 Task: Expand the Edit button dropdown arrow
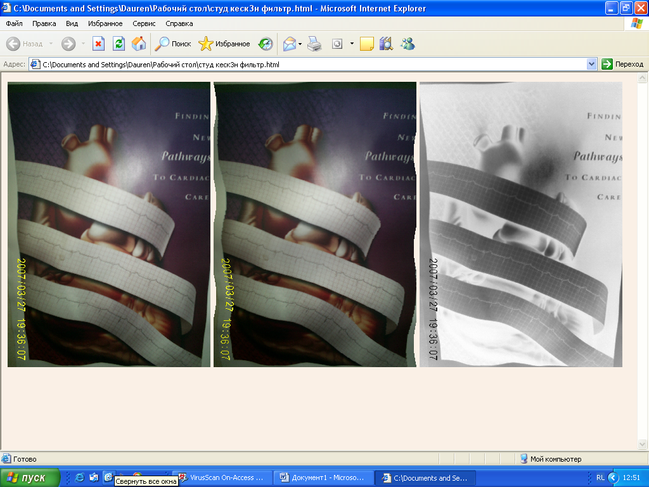pyautogui.click(x=352, y=44)
